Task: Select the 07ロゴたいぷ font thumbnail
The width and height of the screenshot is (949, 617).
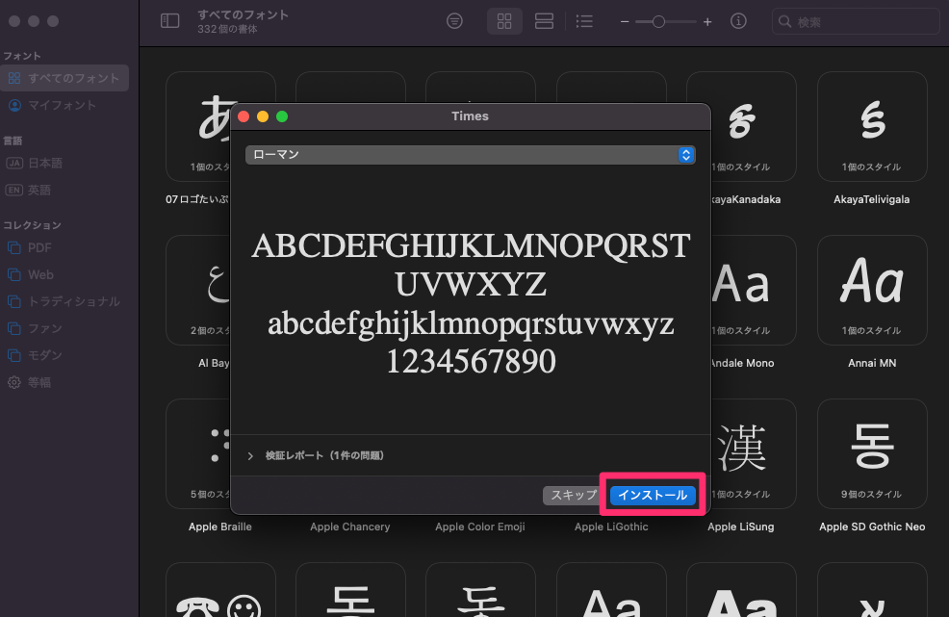Action: [x=198, y=126]
